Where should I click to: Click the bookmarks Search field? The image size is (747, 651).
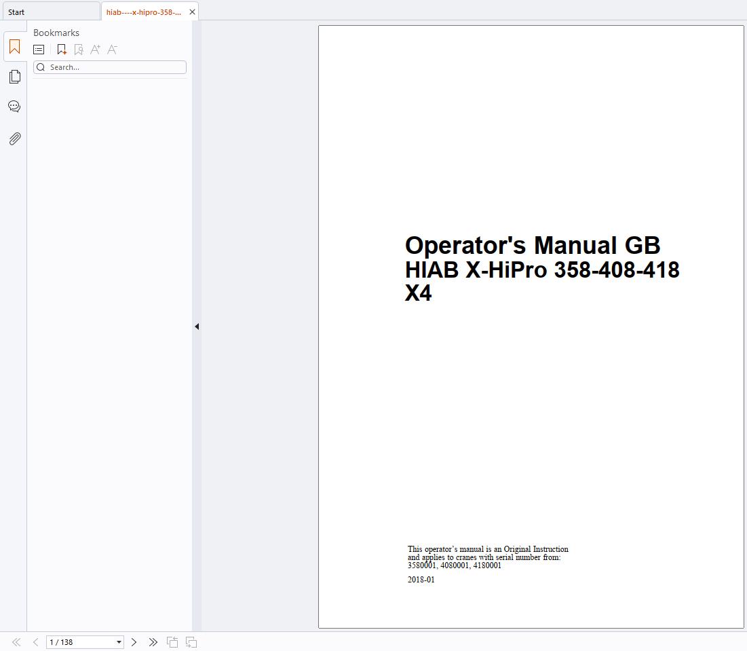click(109, 67)
